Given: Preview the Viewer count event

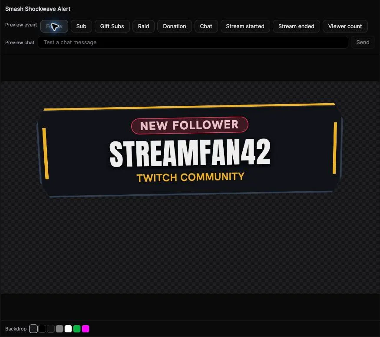Looking at the screenshot, I should 345,26.
